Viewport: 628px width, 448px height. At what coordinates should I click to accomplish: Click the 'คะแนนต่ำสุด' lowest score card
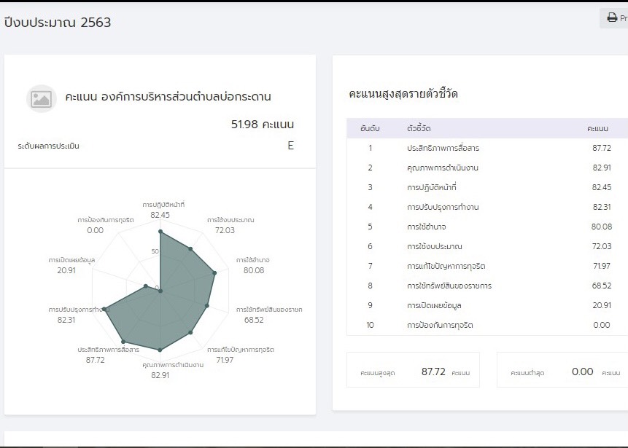pos(562,370)
